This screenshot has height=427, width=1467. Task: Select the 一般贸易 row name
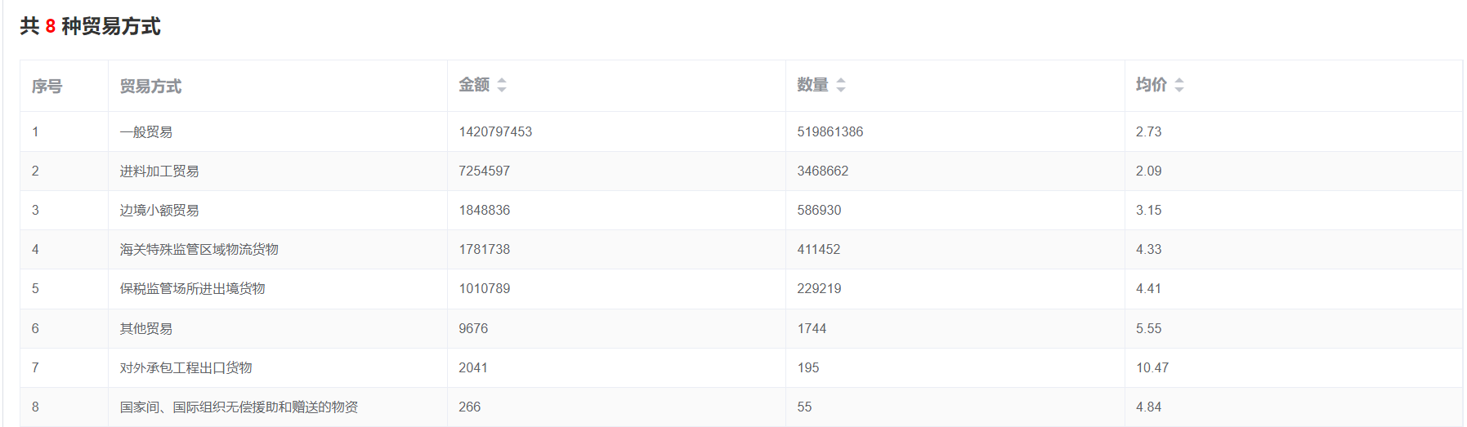click(146, 131)
